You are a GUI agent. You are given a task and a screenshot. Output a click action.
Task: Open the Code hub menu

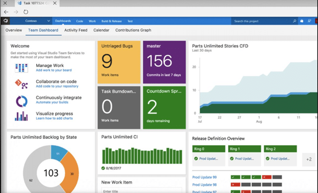pos(79,21)
